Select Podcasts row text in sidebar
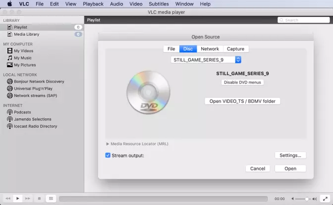This screenshot has height=205, width=333. [22, 112]
